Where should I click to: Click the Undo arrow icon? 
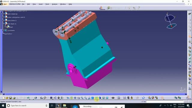28,98
